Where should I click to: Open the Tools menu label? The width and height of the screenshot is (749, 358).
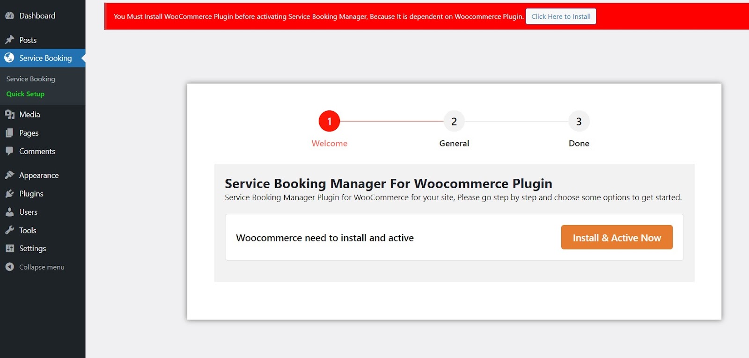tap(28, 230)
